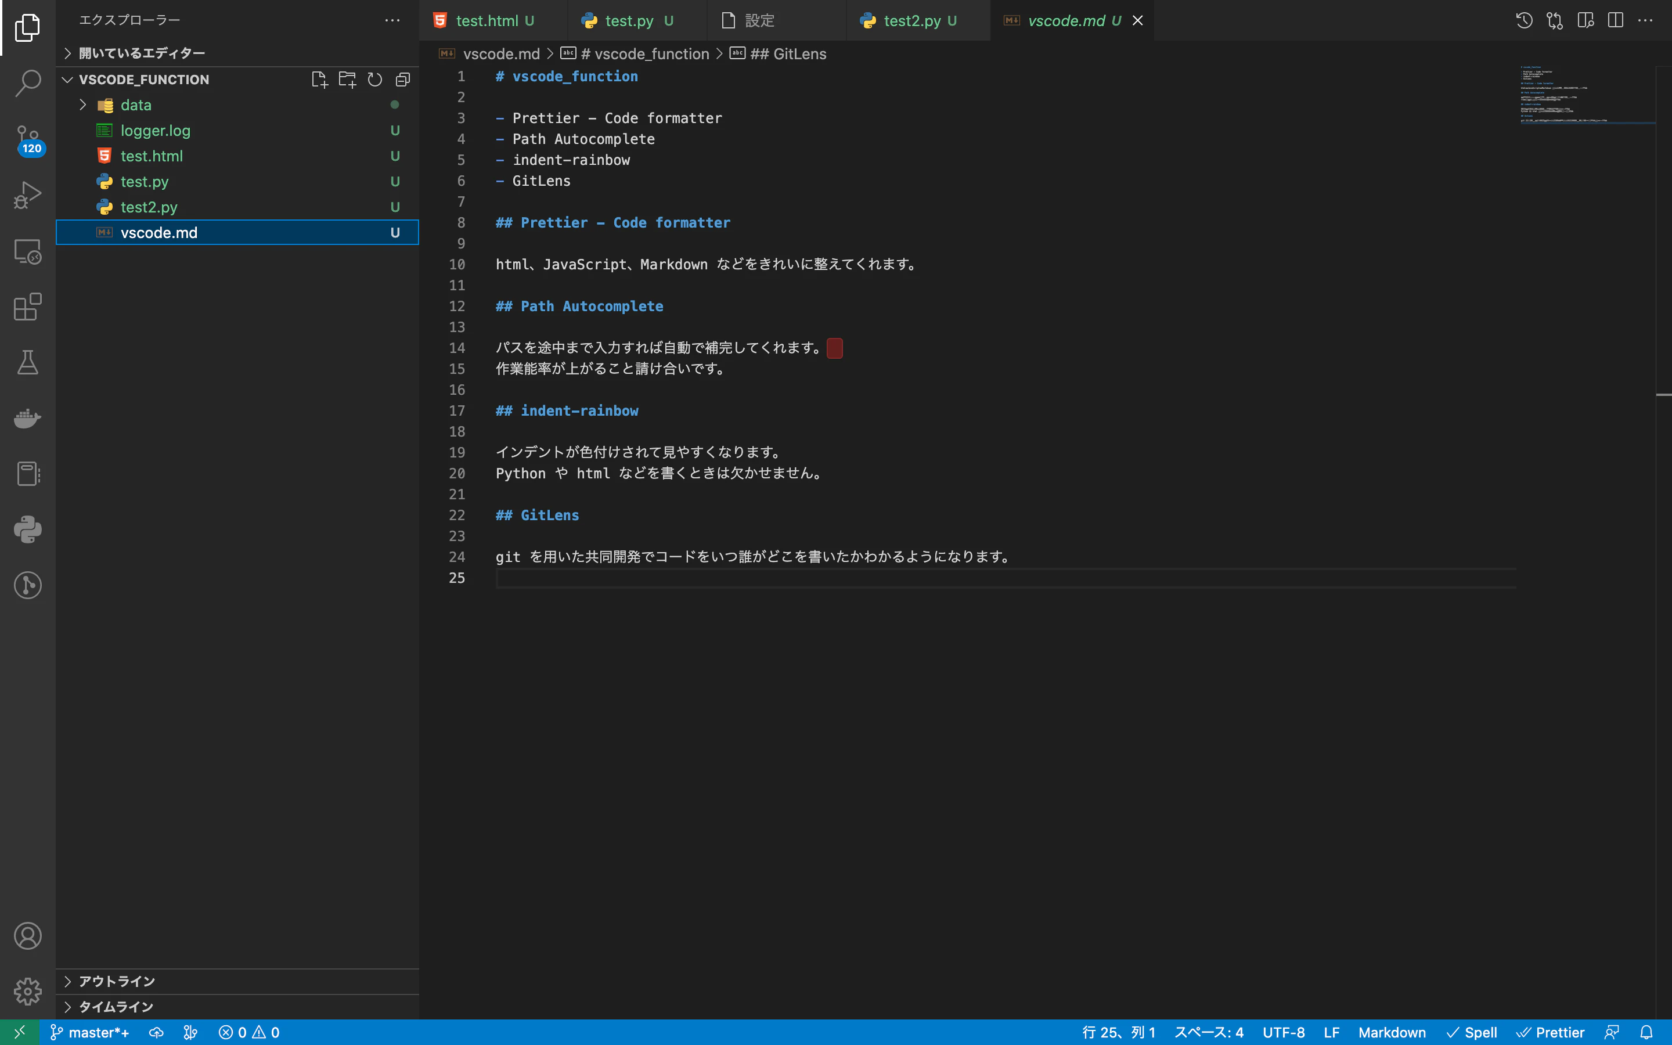Open the Search view in activity bar

click(x=28, y=83)
